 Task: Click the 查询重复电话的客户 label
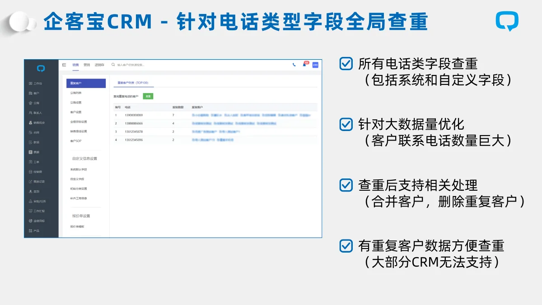pos(126,96)
